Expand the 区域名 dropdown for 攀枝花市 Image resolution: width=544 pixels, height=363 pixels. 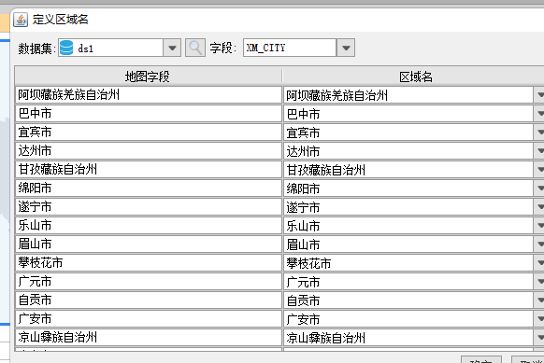[539, 263]
